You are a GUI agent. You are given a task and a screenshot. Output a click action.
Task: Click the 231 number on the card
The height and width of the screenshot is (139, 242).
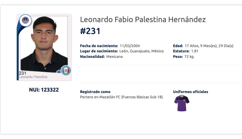[x=23, y=73]
